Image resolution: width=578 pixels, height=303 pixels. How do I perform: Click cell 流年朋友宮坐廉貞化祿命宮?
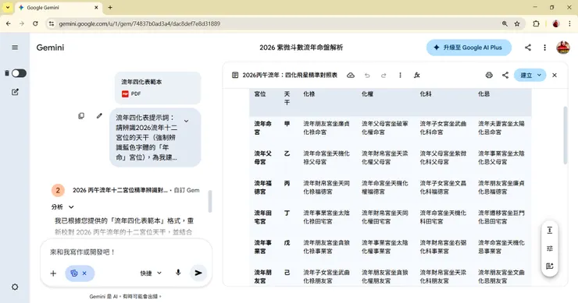coord(326,128)
